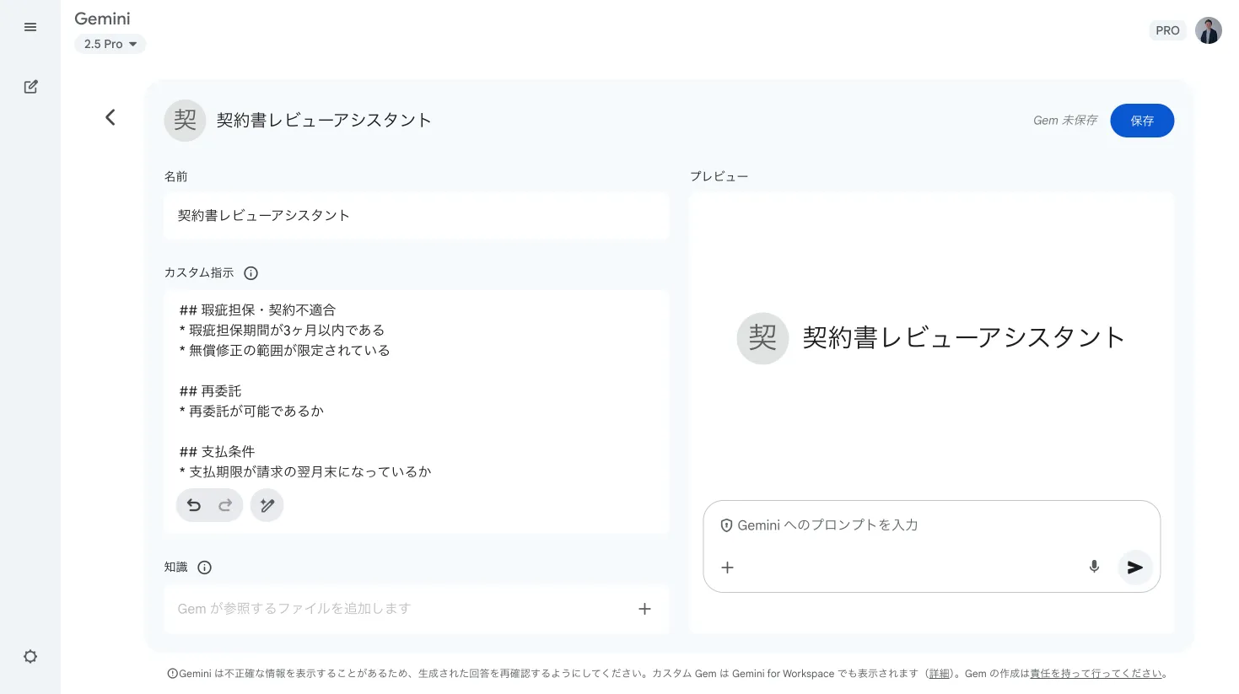Click the Gemini logo text
1239x694 pixels.
point(102,19)
